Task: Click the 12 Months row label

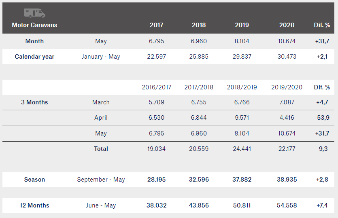Action: coord(34,205)
